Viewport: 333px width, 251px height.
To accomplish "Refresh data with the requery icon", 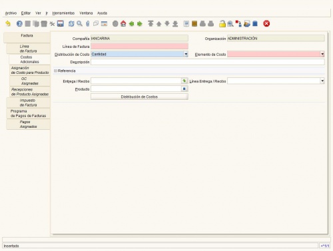I will tap(71, 23).
